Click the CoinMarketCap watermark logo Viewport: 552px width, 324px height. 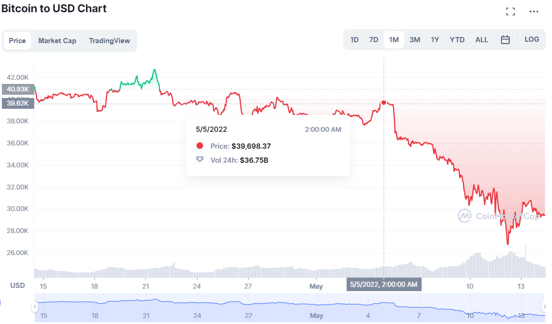tap(499, 216)
